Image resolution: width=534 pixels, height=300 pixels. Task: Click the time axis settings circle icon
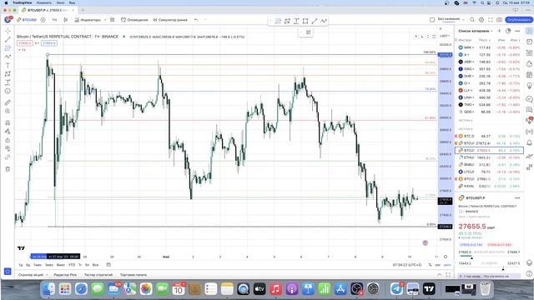[446, 257]
